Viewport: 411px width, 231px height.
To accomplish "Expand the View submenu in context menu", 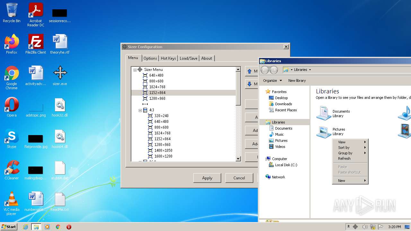I will point(350,142).
